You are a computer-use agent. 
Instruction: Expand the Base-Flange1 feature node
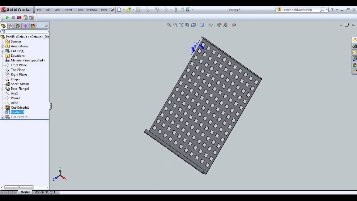coord(3,89)
